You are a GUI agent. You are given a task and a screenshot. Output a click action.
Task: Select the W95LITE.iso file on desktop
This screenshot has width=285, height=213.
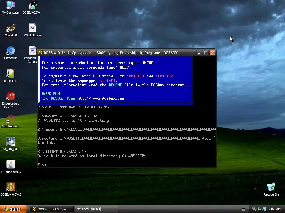click(32, 30)
